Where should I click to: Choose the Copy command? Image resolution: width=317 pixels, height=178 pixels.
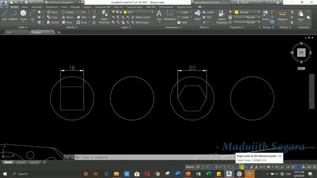[52, 17]
